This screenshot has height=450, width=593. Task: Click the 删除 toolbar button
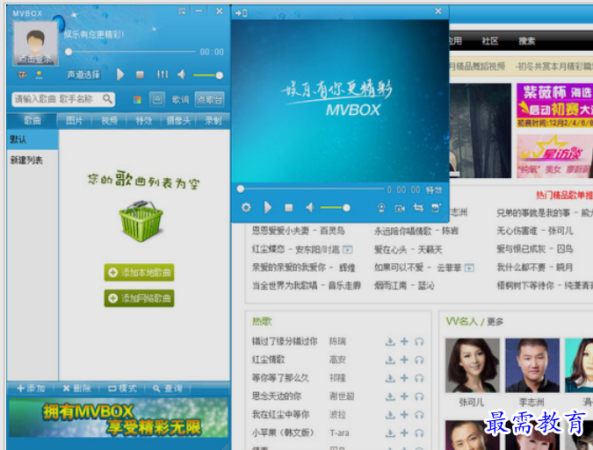coord(76,388)
